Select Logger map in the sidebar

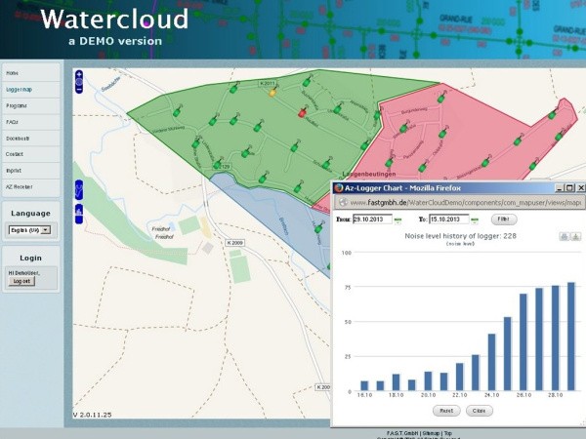click(19, 89)
